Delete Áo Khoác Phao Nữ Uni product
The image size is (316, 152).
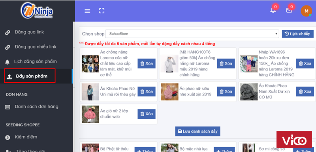(x=147, y=92)
